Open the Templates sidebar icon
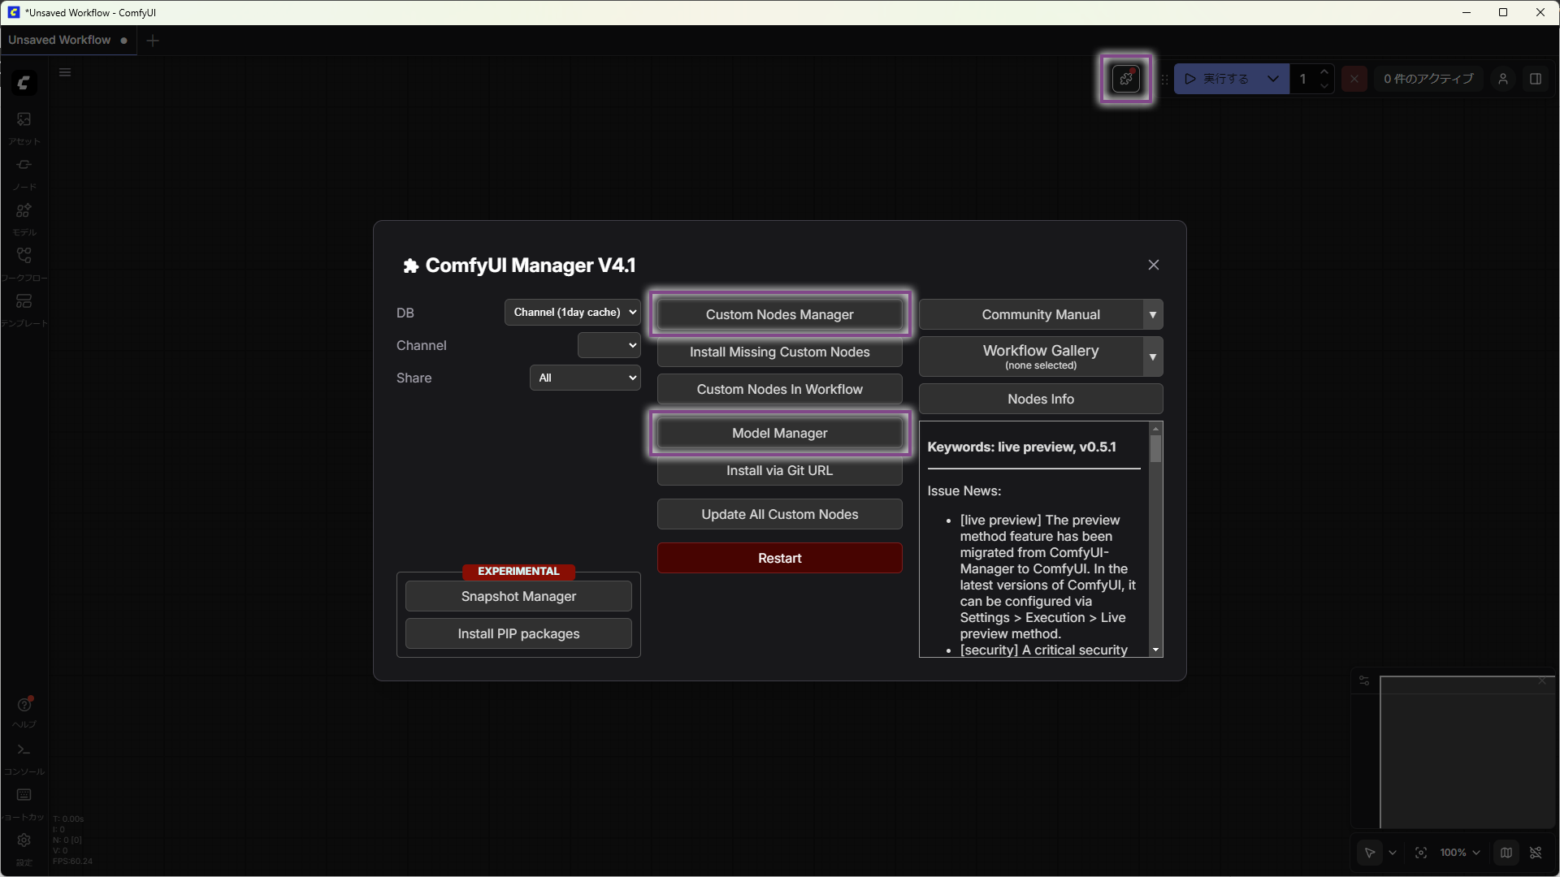 [x=24, y=302]
